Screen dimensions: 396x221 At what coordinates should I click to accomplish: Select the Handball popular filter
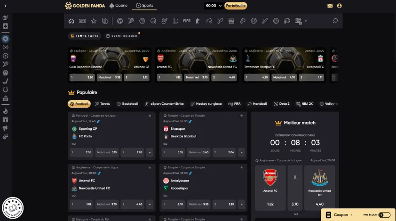click(x=257, y=104)
